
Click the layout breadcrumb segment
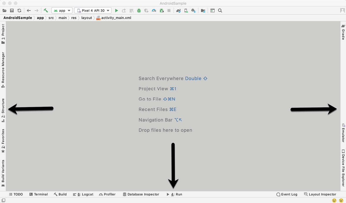coord(87,18)
